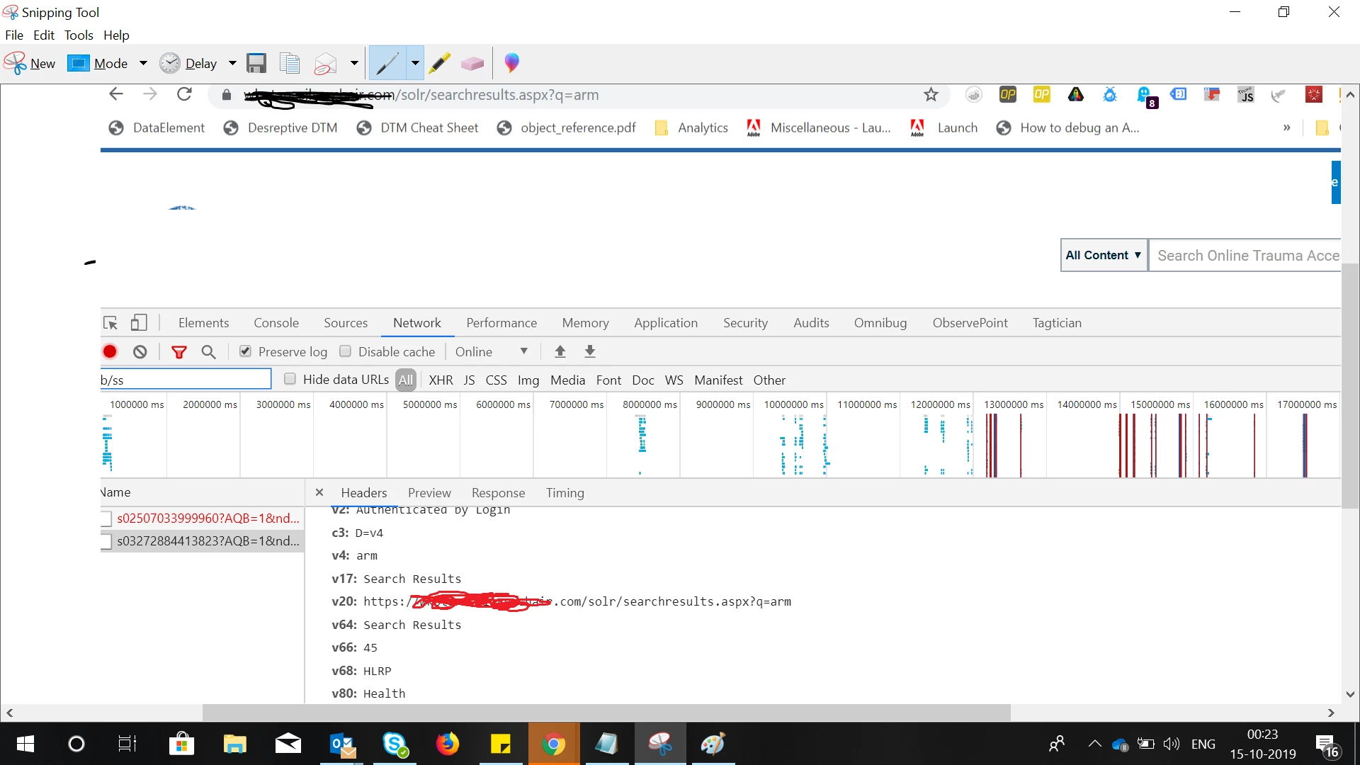The width and height of the screenshot is (1360, 765).
Task: Click the DevTools record network log button
Action: pos(110,352)
